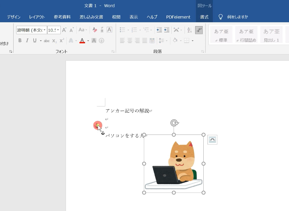Apply the red font color swatch
Screen dimensions: 289x211
[x=82, y=41]
